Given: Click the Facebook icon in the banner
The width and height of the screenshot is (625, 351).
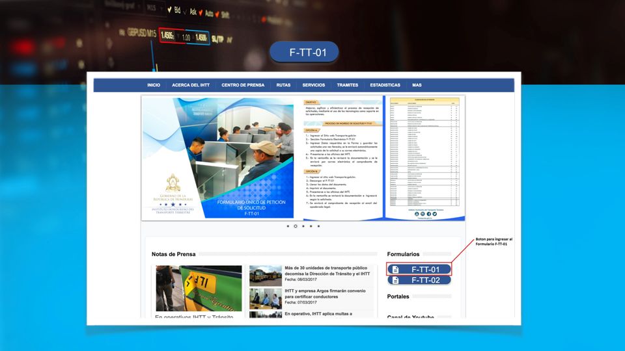Looking at the screenshot, I should pos(429,214).
